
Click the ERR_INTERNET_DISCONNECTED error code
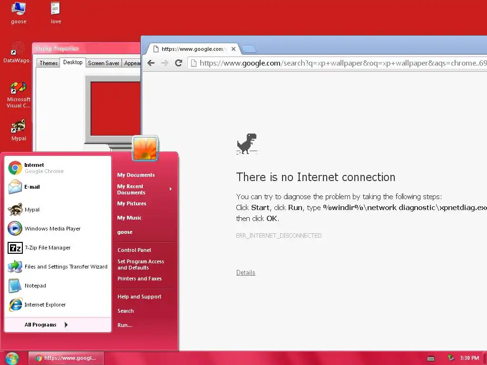tap(279, 236)
